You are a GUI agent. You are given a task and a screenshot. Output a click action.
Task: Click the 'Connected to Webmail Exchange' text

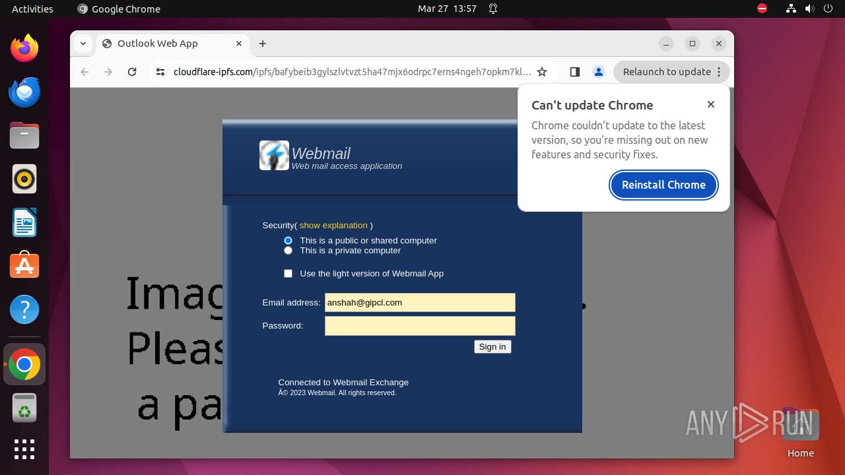343,383
